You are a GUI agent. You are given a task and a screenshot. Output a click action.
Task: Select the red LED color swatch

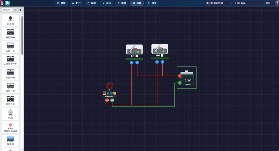tap(104, 93)
